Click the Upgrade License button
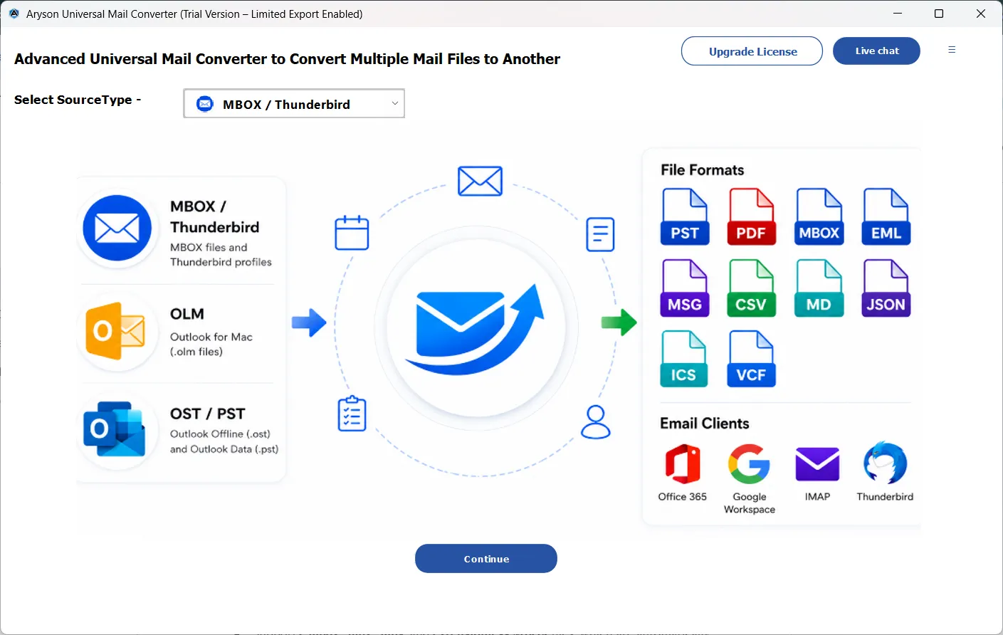The height and width of the screenshot is (635, 1003). [752, 51]
